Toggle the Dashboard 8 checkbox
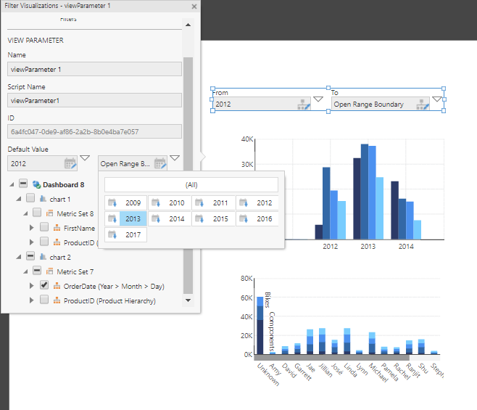The width and height of the screenshot is (477, 410). pyautogui.click(x=23, y=184)
